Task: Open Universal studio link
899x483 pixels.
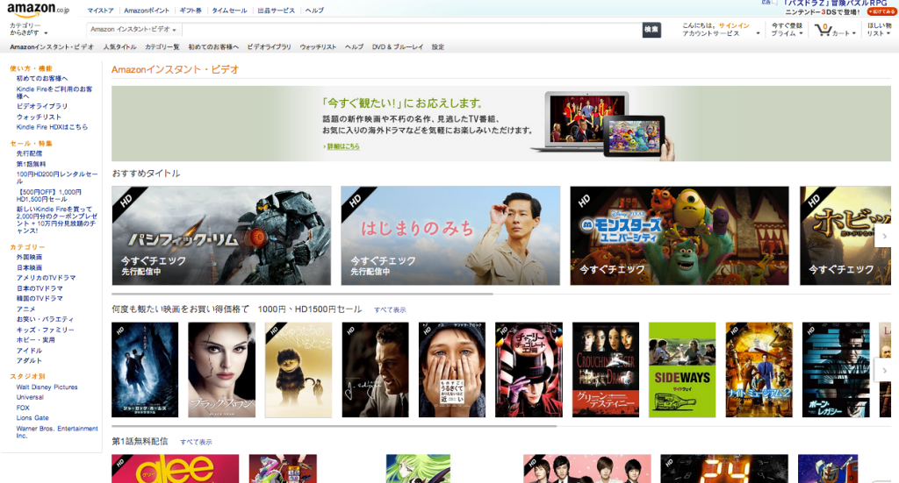Action: [30, 397]
